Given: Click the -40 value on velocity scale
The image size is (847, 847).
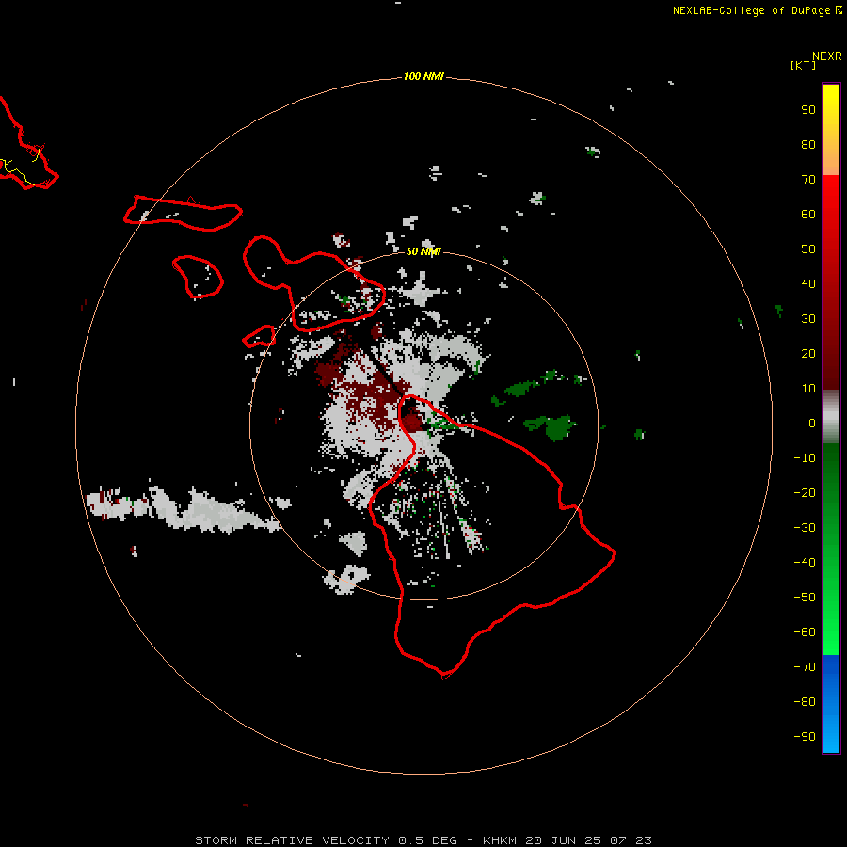Looking at the screenshot, I should coord(805,563).
